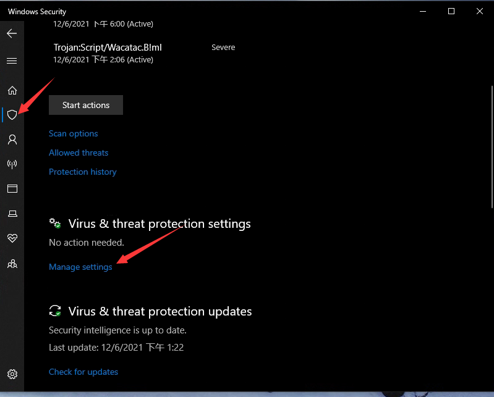Open Account protection person icon
Screen dimensions: 494x397
(x=12, y=140)
